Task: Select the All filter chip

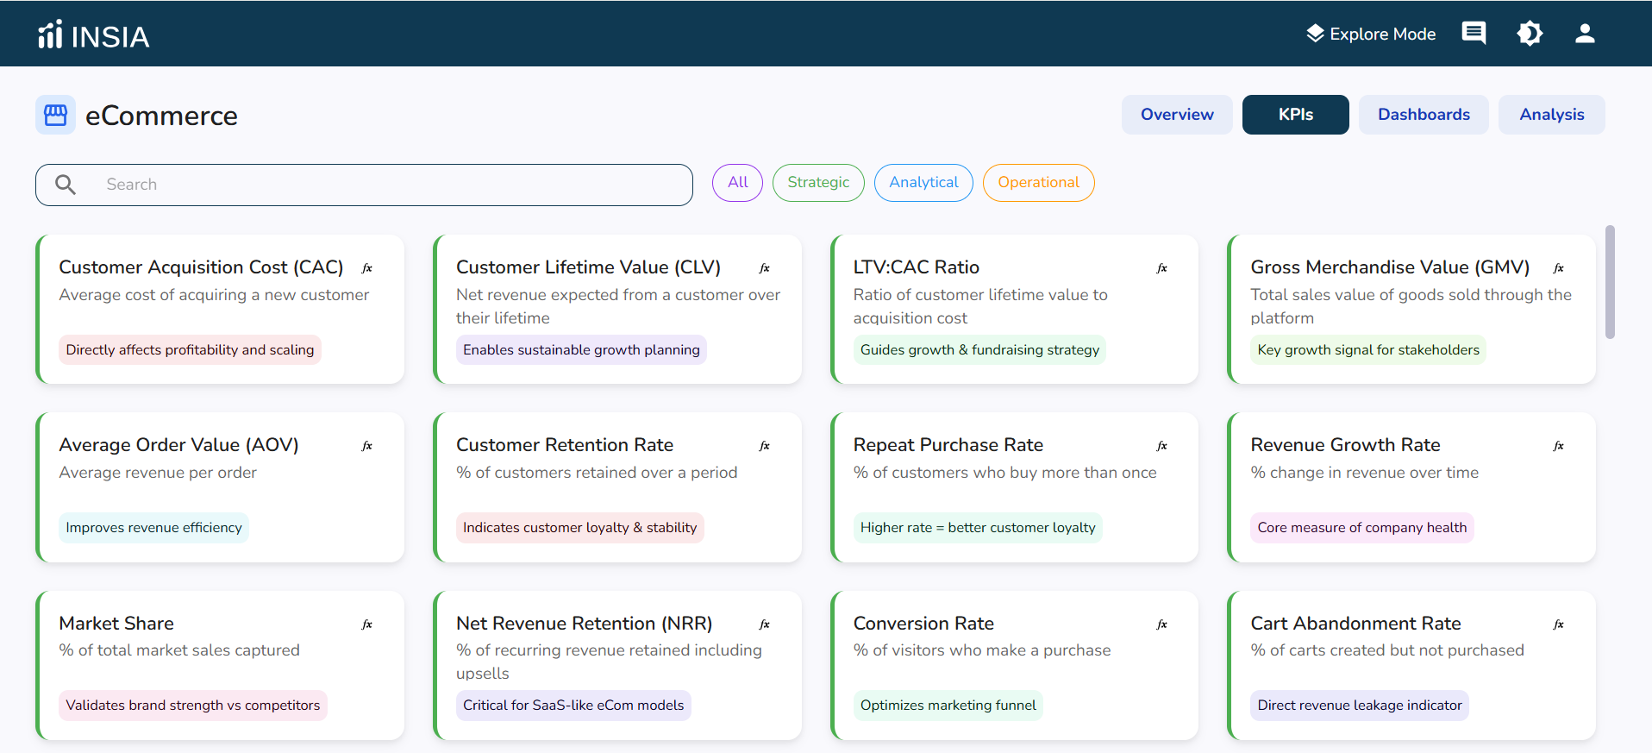Action: point(738,183)
